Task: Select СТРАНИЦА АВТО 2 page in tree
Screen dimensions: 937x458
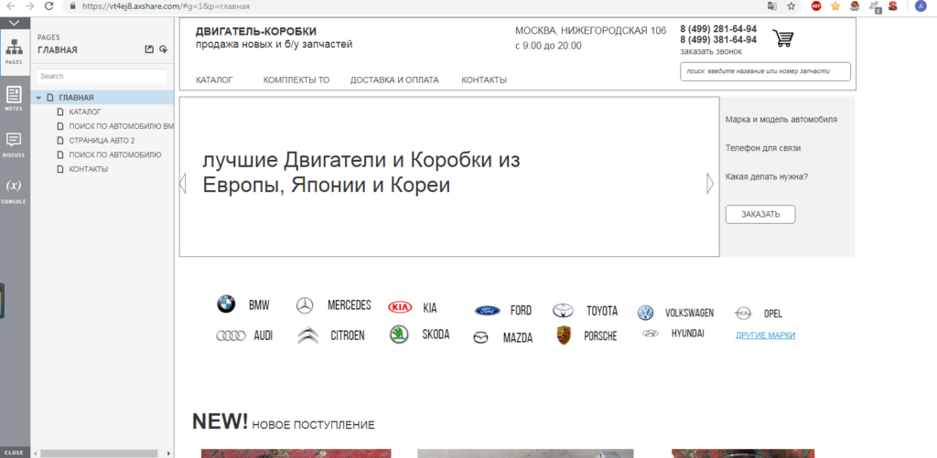Action: (x=102, y=141)
